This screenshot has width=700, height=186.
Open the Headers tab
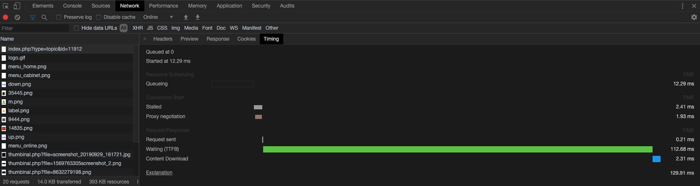(x=162, y=39)
